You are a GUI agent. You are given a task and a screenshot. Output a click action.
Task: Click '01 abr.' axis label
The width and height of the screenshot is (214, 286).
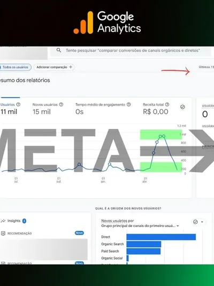point(145,180)
